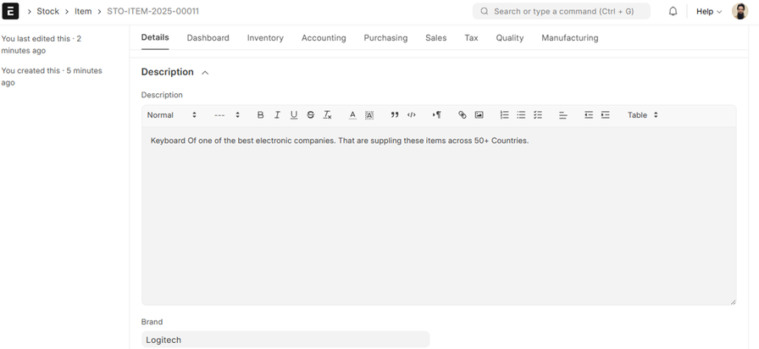Insert a hyperlink in the description
The width and height of the screenshot is (759, 349).
coord(462,115)
